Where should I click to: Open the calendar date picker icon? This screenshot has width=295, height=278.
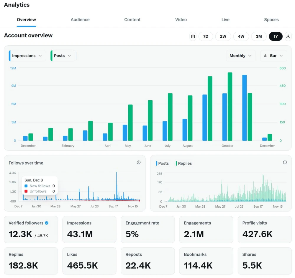[193, 36]
